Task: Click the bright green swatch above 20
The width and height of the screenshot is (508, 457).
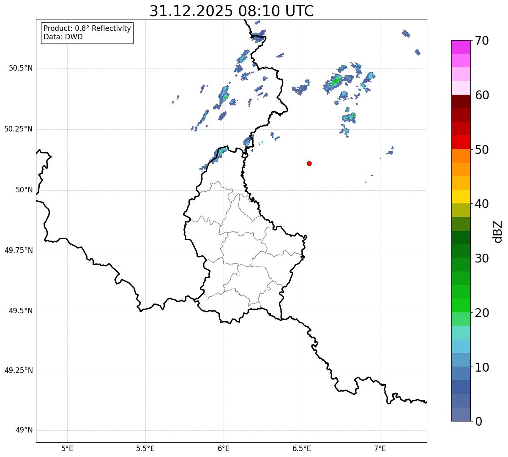Action: tap(461, 306)
